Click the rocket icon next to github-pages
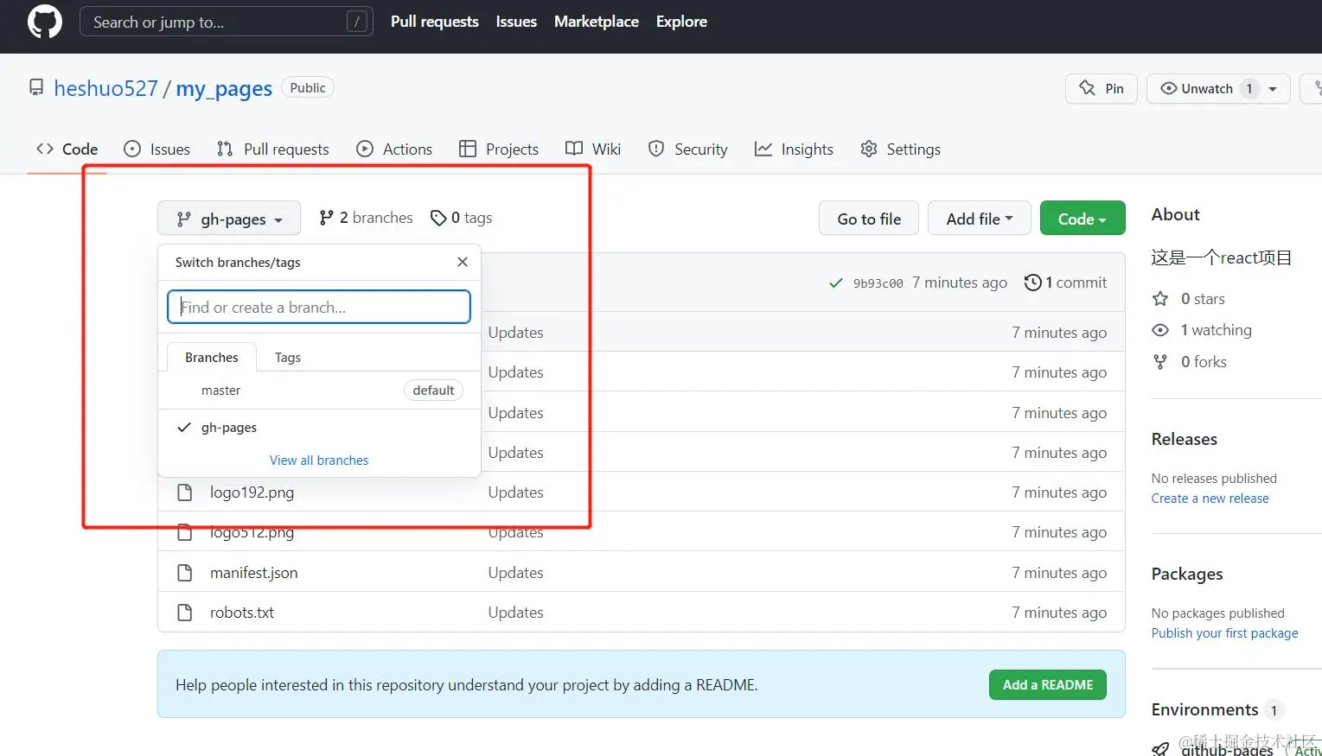1322x756 pixels. (1160, 748)
